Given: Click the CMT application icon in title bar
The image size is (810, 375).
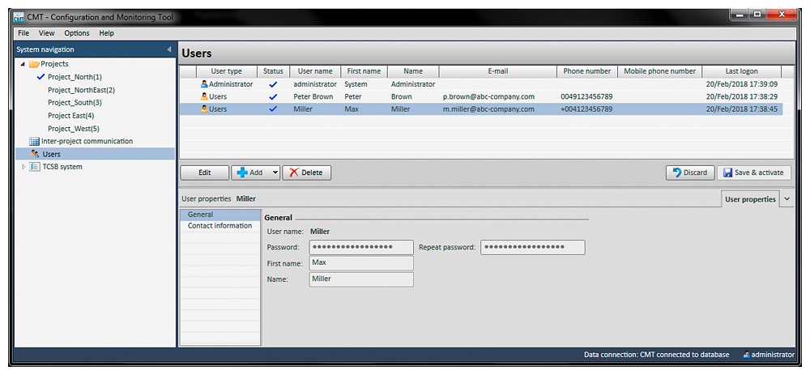Looking at the screenshot, I should pos(20,16).
